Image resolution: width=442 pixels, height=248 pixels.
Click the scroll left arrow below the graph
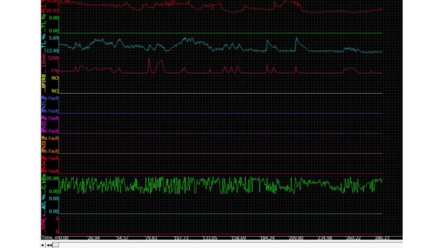pyautogui.click(x=42, y=245)
